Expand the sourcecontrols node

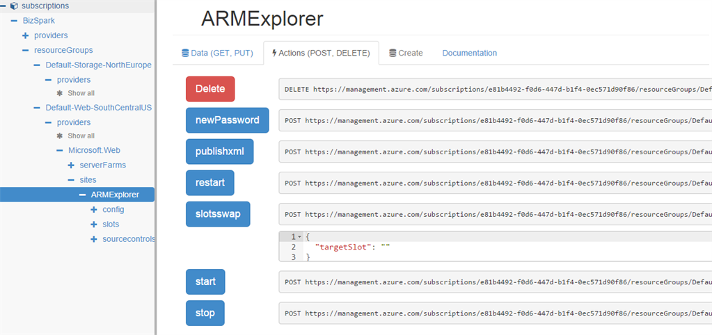(93, 239)
